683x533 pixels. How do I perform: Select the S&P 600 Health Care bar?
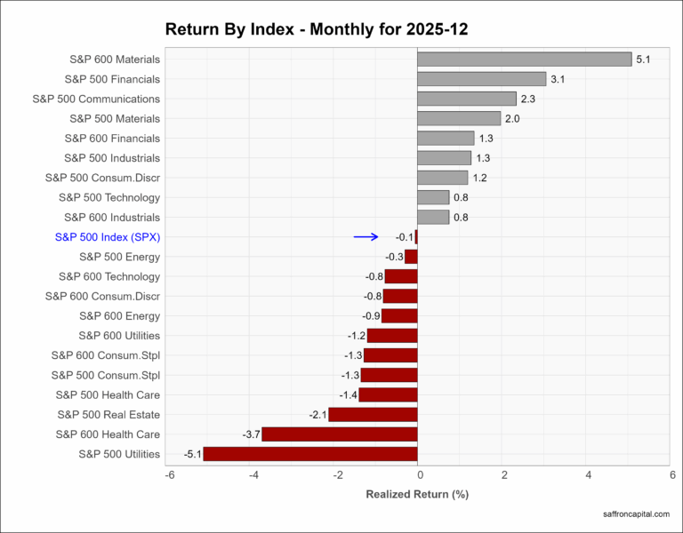click(340, 434)
